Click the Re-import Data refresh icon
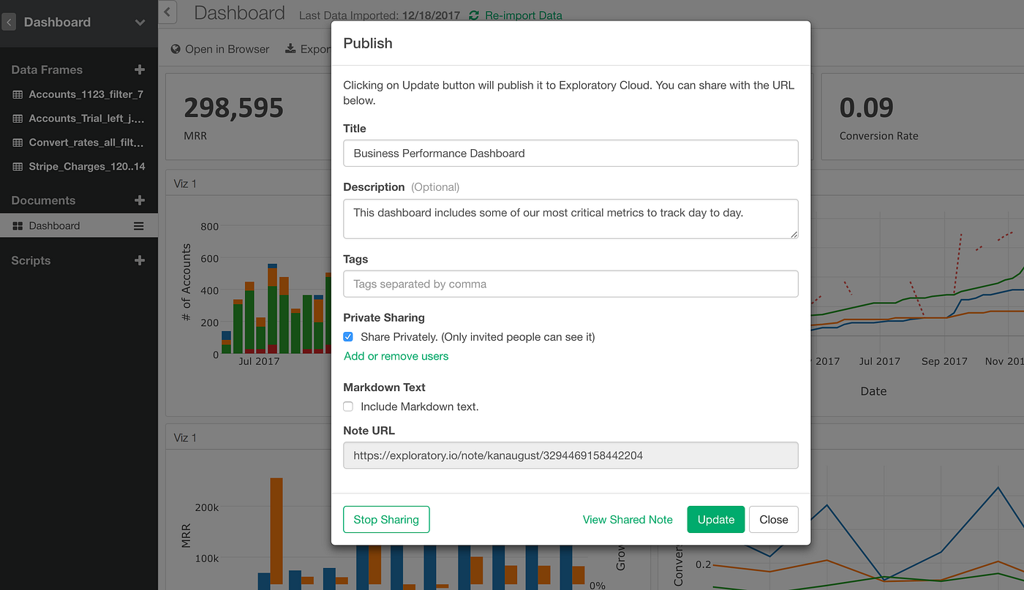The height and width of the screenshot is (590, 1024). pyautogui.click(x=474, y=15)
